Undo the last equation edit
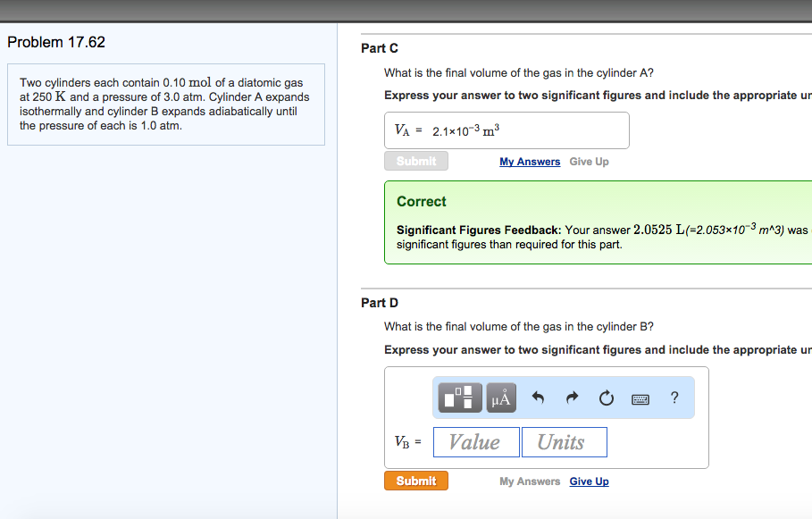Image resolution: width=812 pixels, height=519 pixels. pos(538,398)
